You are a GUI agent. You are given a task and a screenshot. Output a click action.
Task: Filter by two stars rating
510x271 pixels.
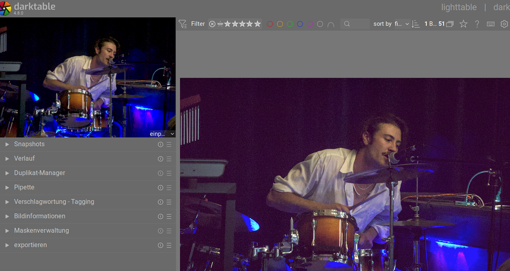[x=235, y=24]
